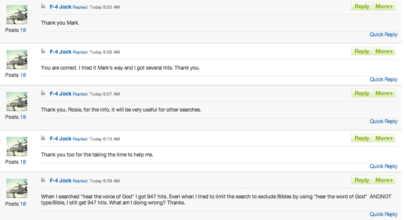Image resolution: width=404 pixels, height=220 pixels.
Task: Quick Reply to the 'Thank you, Rosie' post
Action: click(383, 121)
